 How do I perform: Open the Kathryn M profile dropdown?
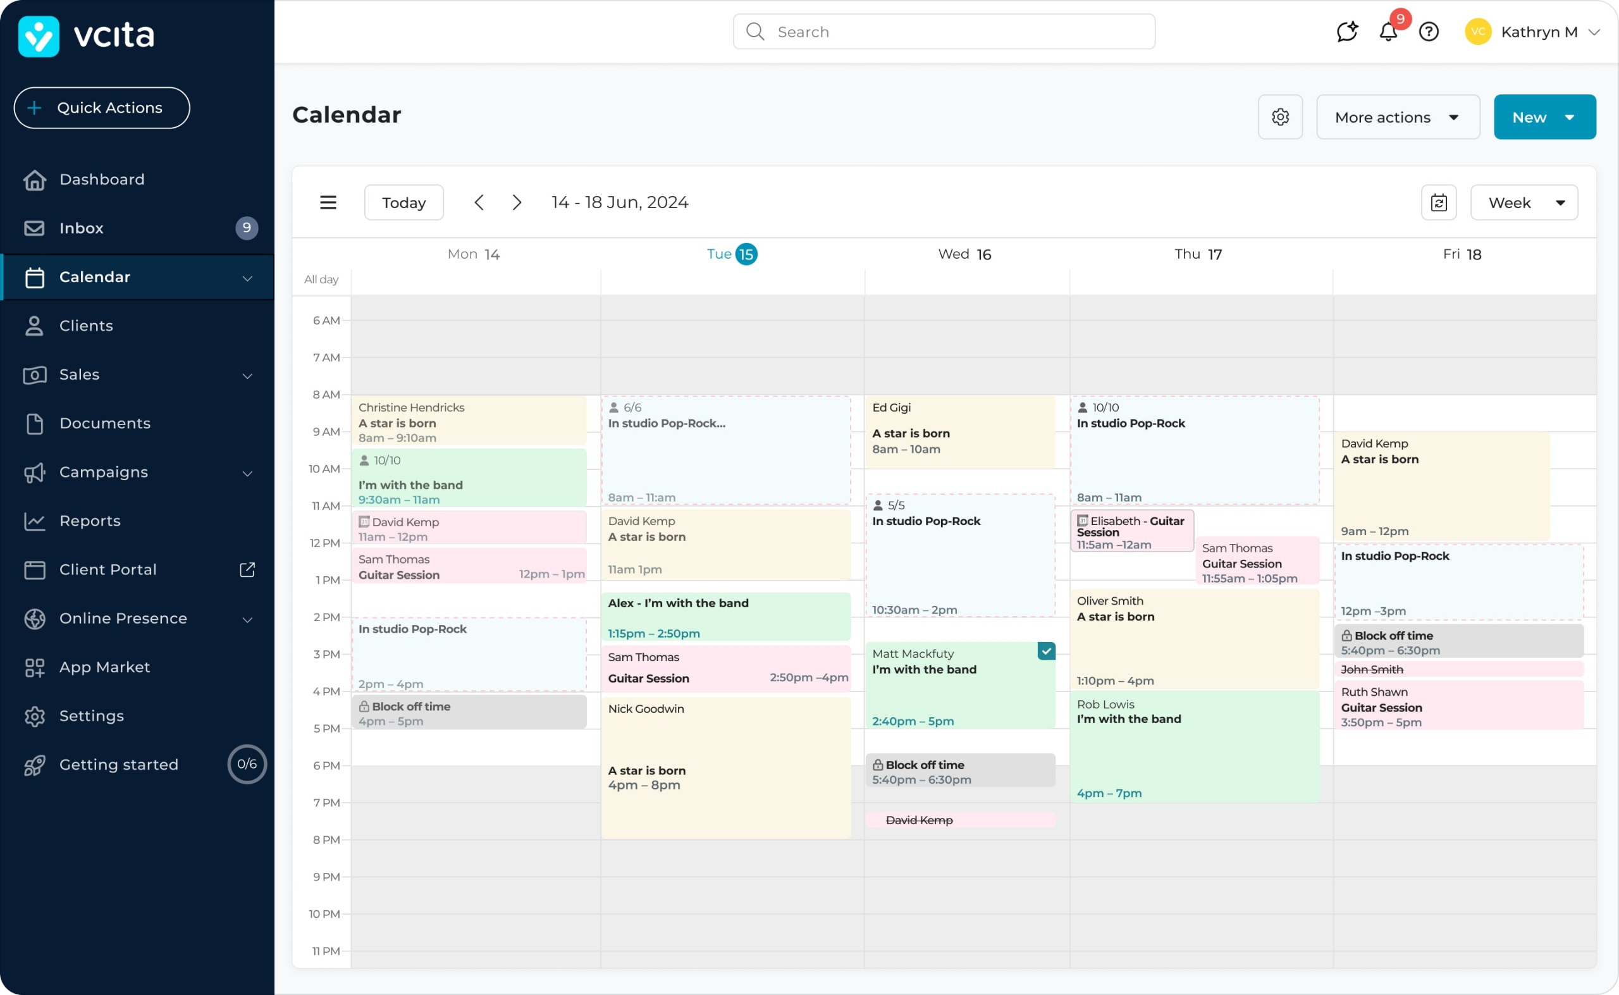coord(1541,31)
